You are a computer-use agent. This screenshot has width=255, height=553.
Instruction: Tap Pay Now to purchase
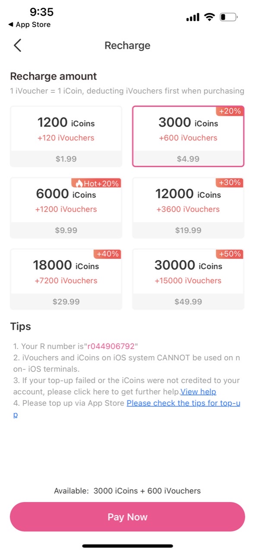coord(127,517)
